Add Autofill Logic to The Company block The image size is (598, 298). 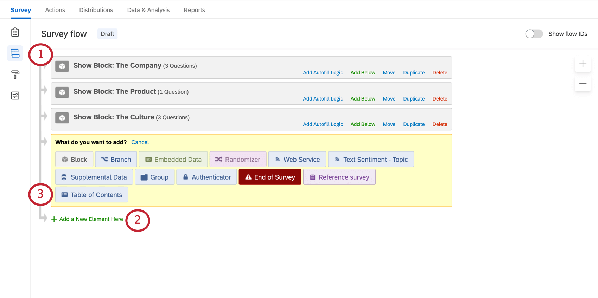323,73
